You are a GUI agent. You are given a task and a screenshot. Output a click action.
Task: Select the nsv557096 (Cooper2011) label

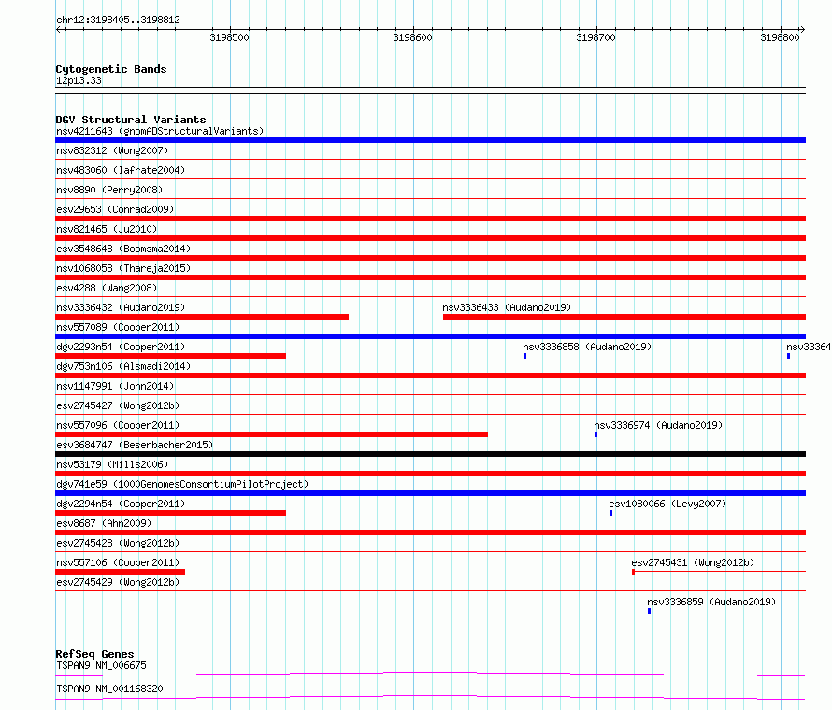118,425
